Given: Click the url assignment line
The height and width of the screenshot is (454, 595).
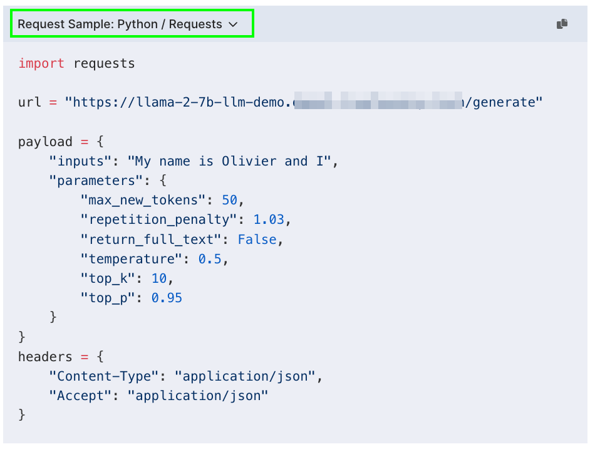Looking at the screenshot, I should click(x=281, y=102).
